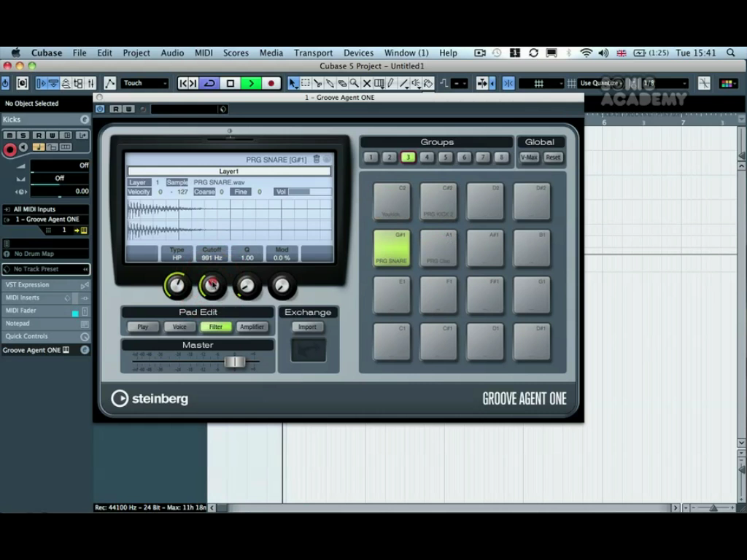747x560 pixels.
Task: Click the Notepad section icon
Action: click(85, 324)
